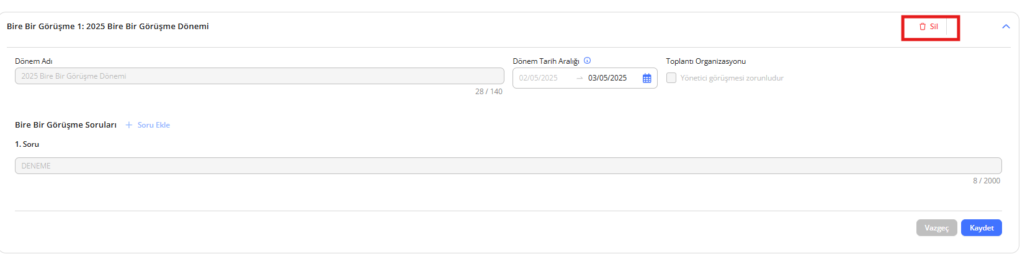Click the arrow between the two dates
This screenshot has height=267, width=1025.
point(580,78)
